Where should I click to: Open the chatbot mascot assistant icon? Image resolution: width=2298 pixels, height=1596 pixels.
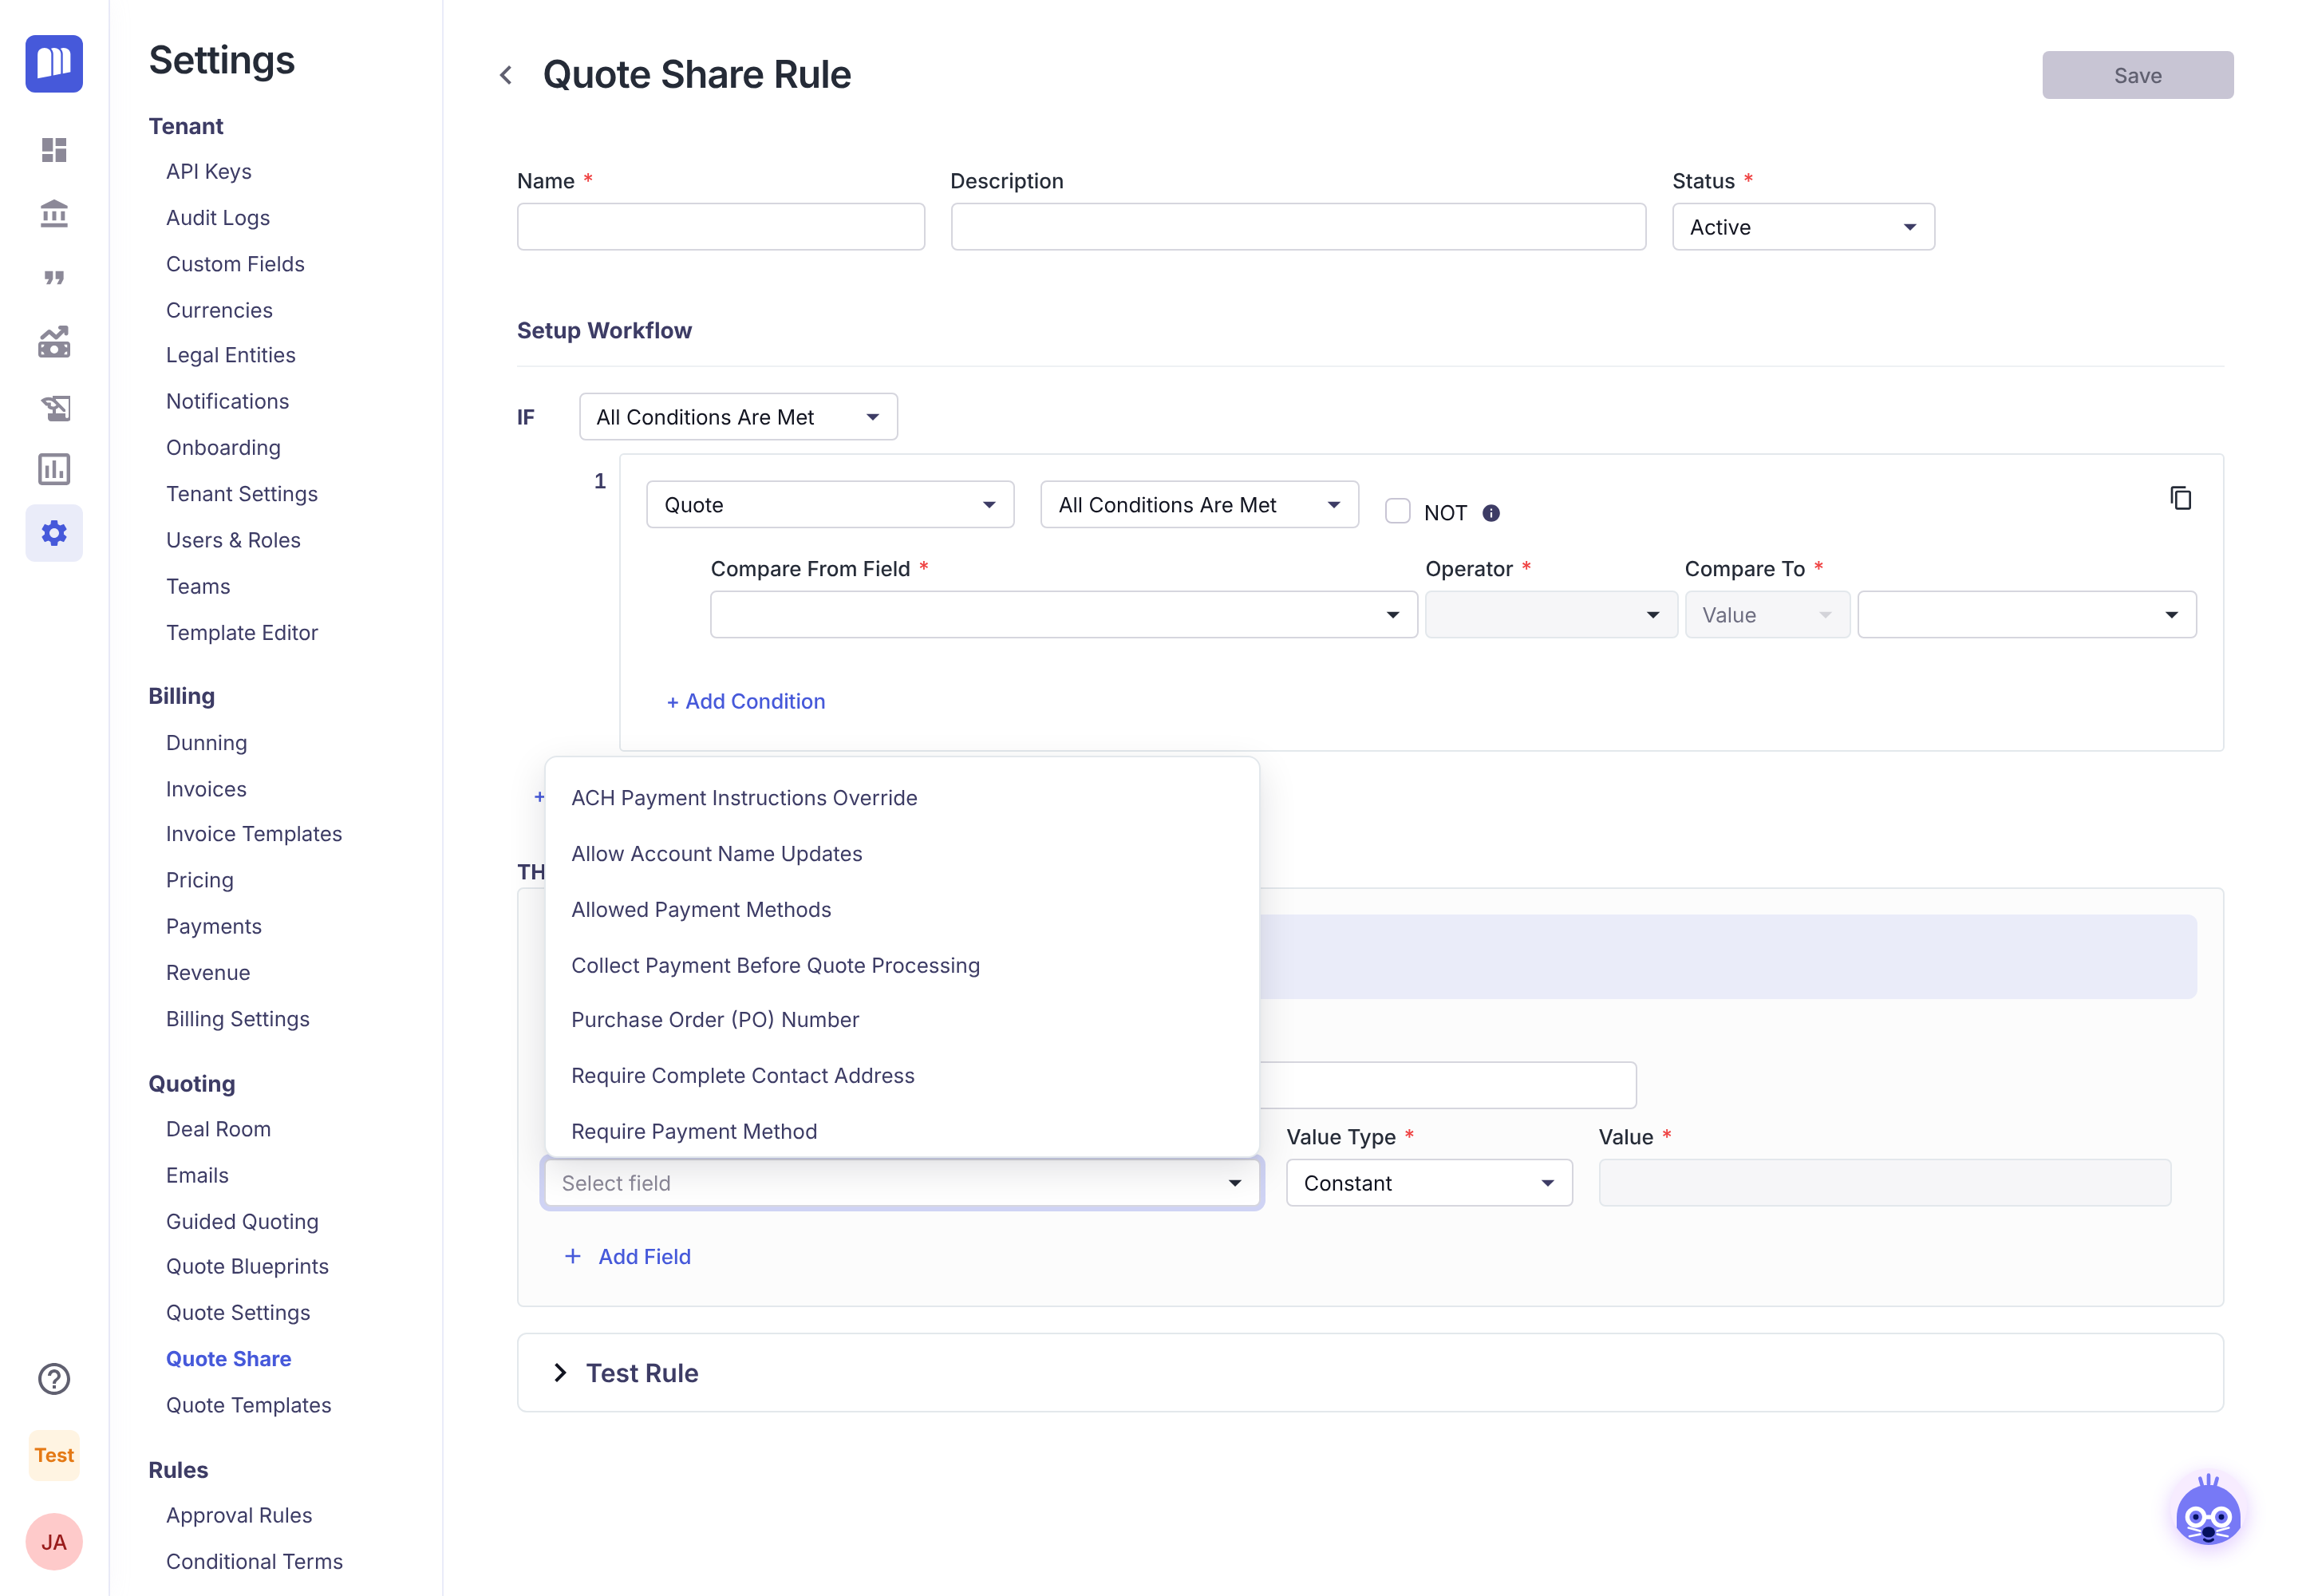click(2208, 1511)
